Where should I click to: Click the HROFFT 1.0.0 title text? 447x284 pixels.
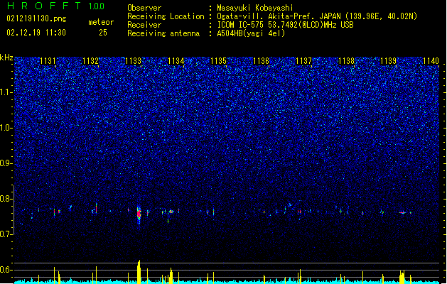point(55,6)
